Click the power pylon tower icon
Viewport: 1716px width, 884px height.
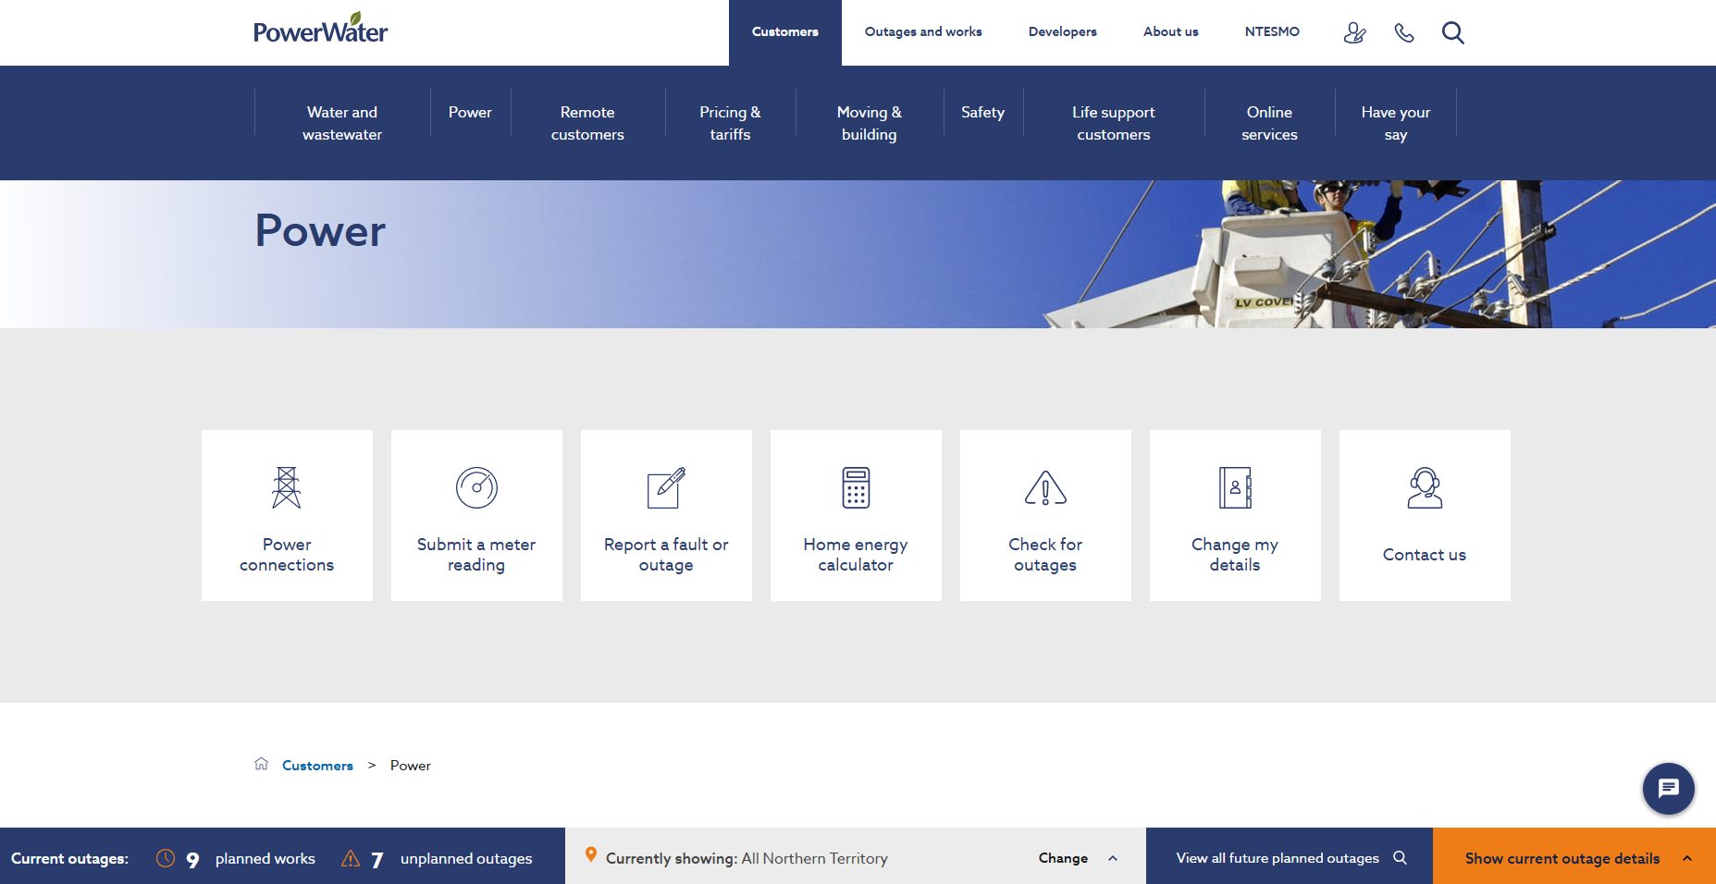click(287, 487)
